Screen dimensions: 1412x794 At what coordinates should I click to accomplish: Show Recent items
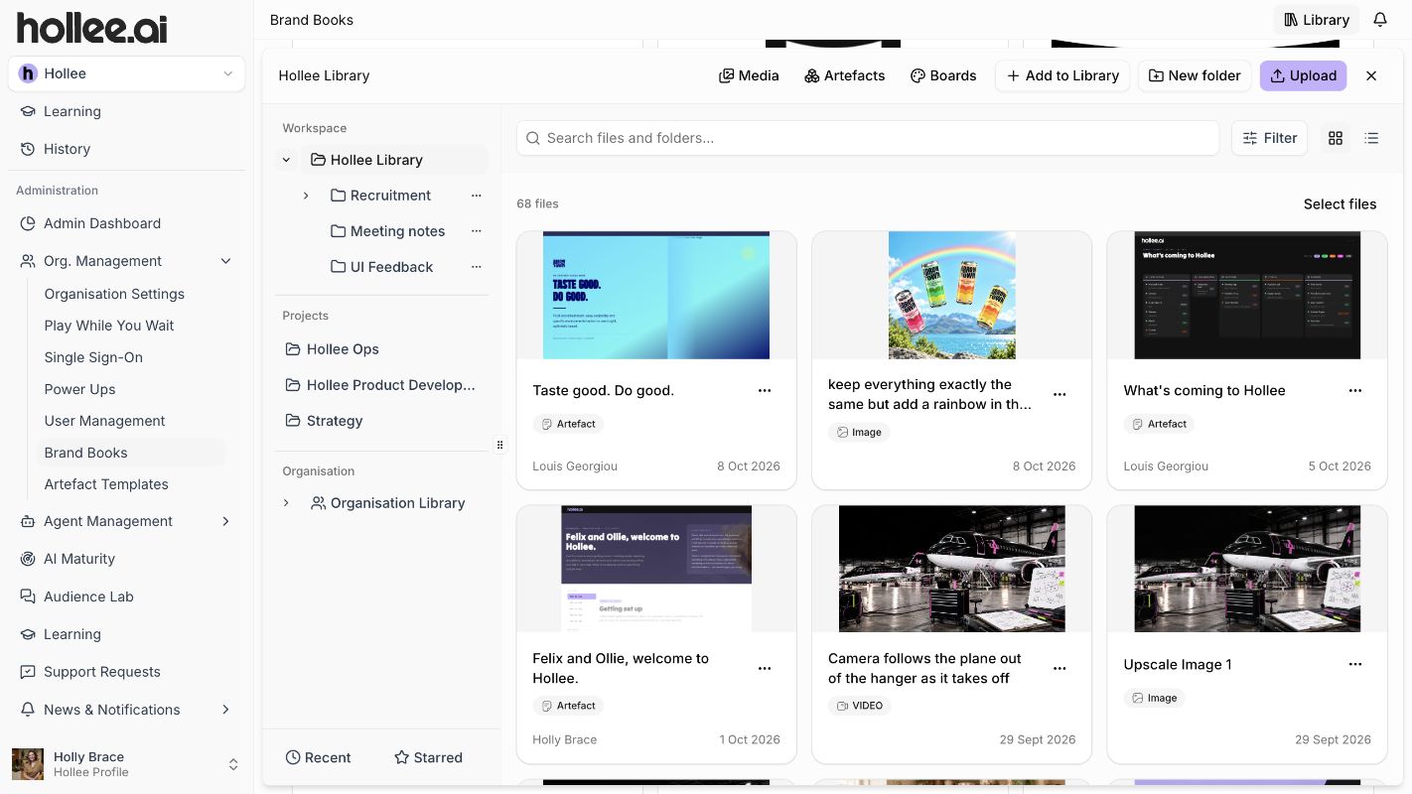(x=318, y=757)
